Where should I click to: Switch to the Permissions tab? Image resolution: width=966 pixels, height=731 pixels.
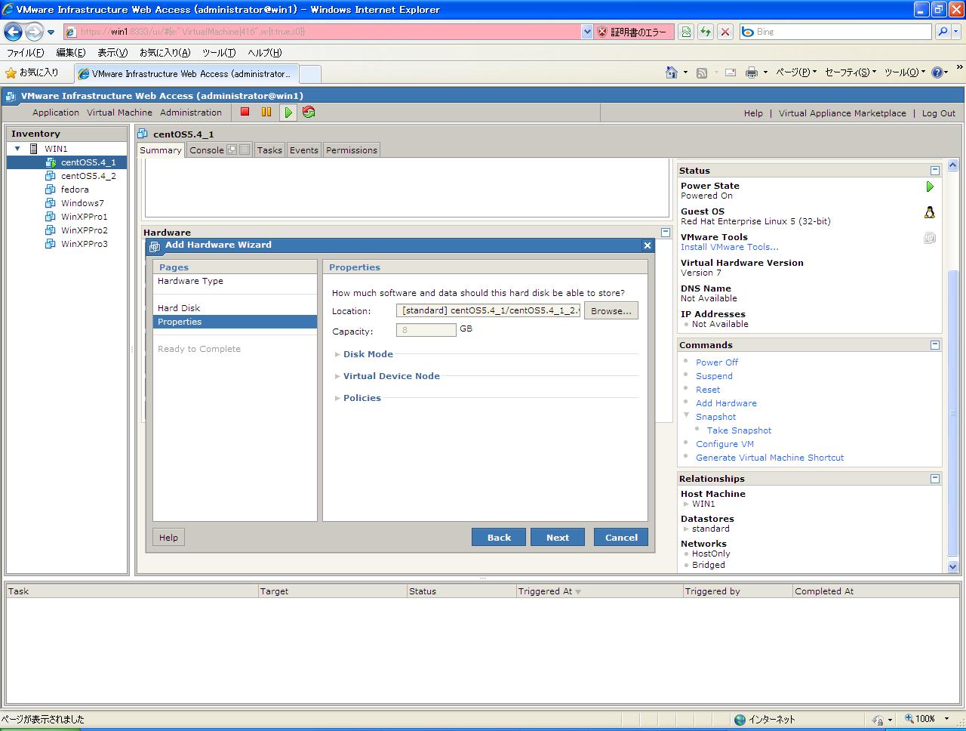pos(352,150)
